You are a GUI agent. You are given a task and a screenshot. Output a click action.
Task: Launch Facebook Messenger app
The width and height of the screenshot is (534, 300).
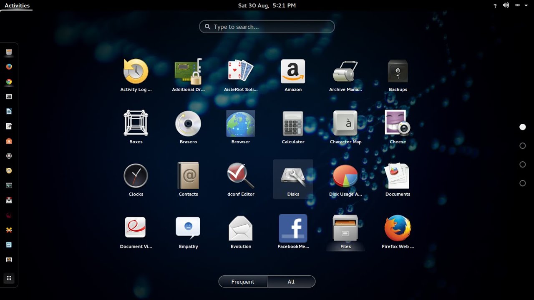(x=293, y=232)
